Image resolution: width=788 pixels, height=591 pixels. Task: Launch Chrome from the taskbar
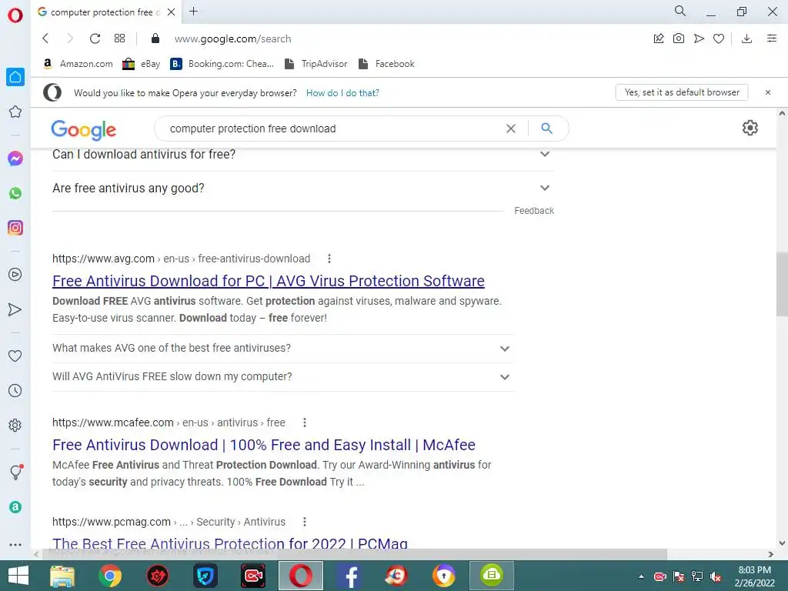(110, 576)
